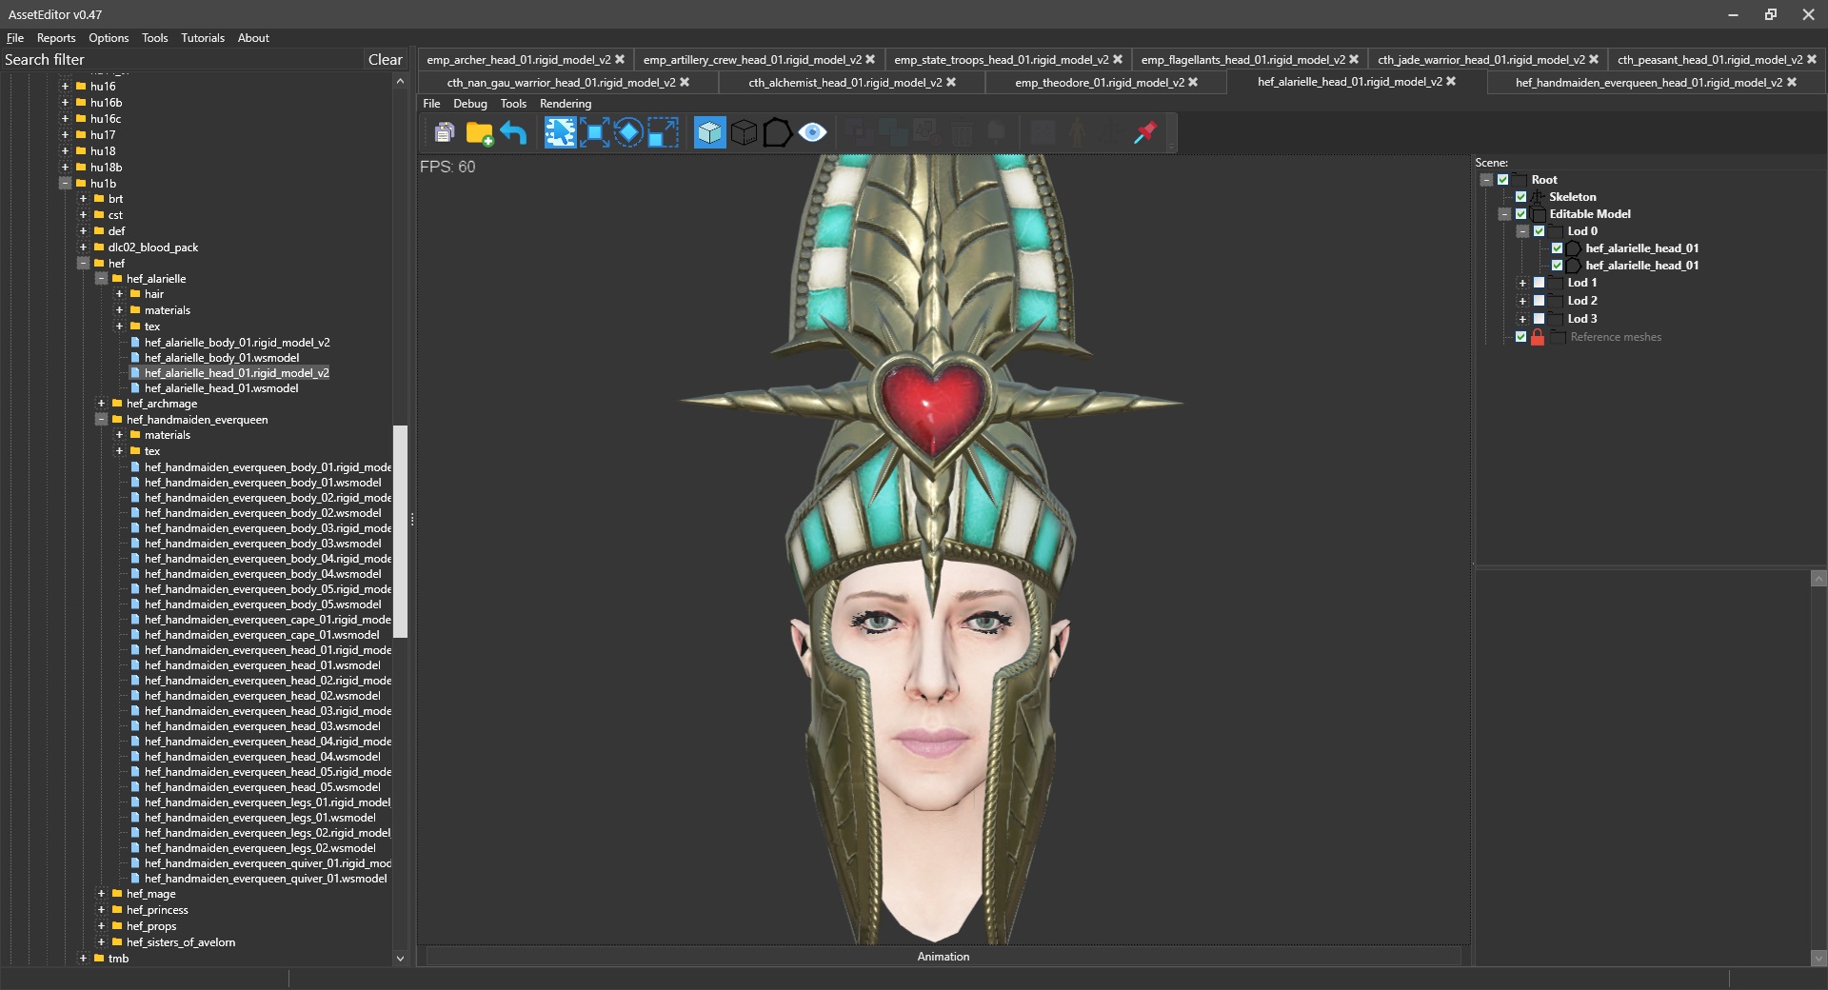
Task: Select the rotate gizmo tool
Action: 628,133
